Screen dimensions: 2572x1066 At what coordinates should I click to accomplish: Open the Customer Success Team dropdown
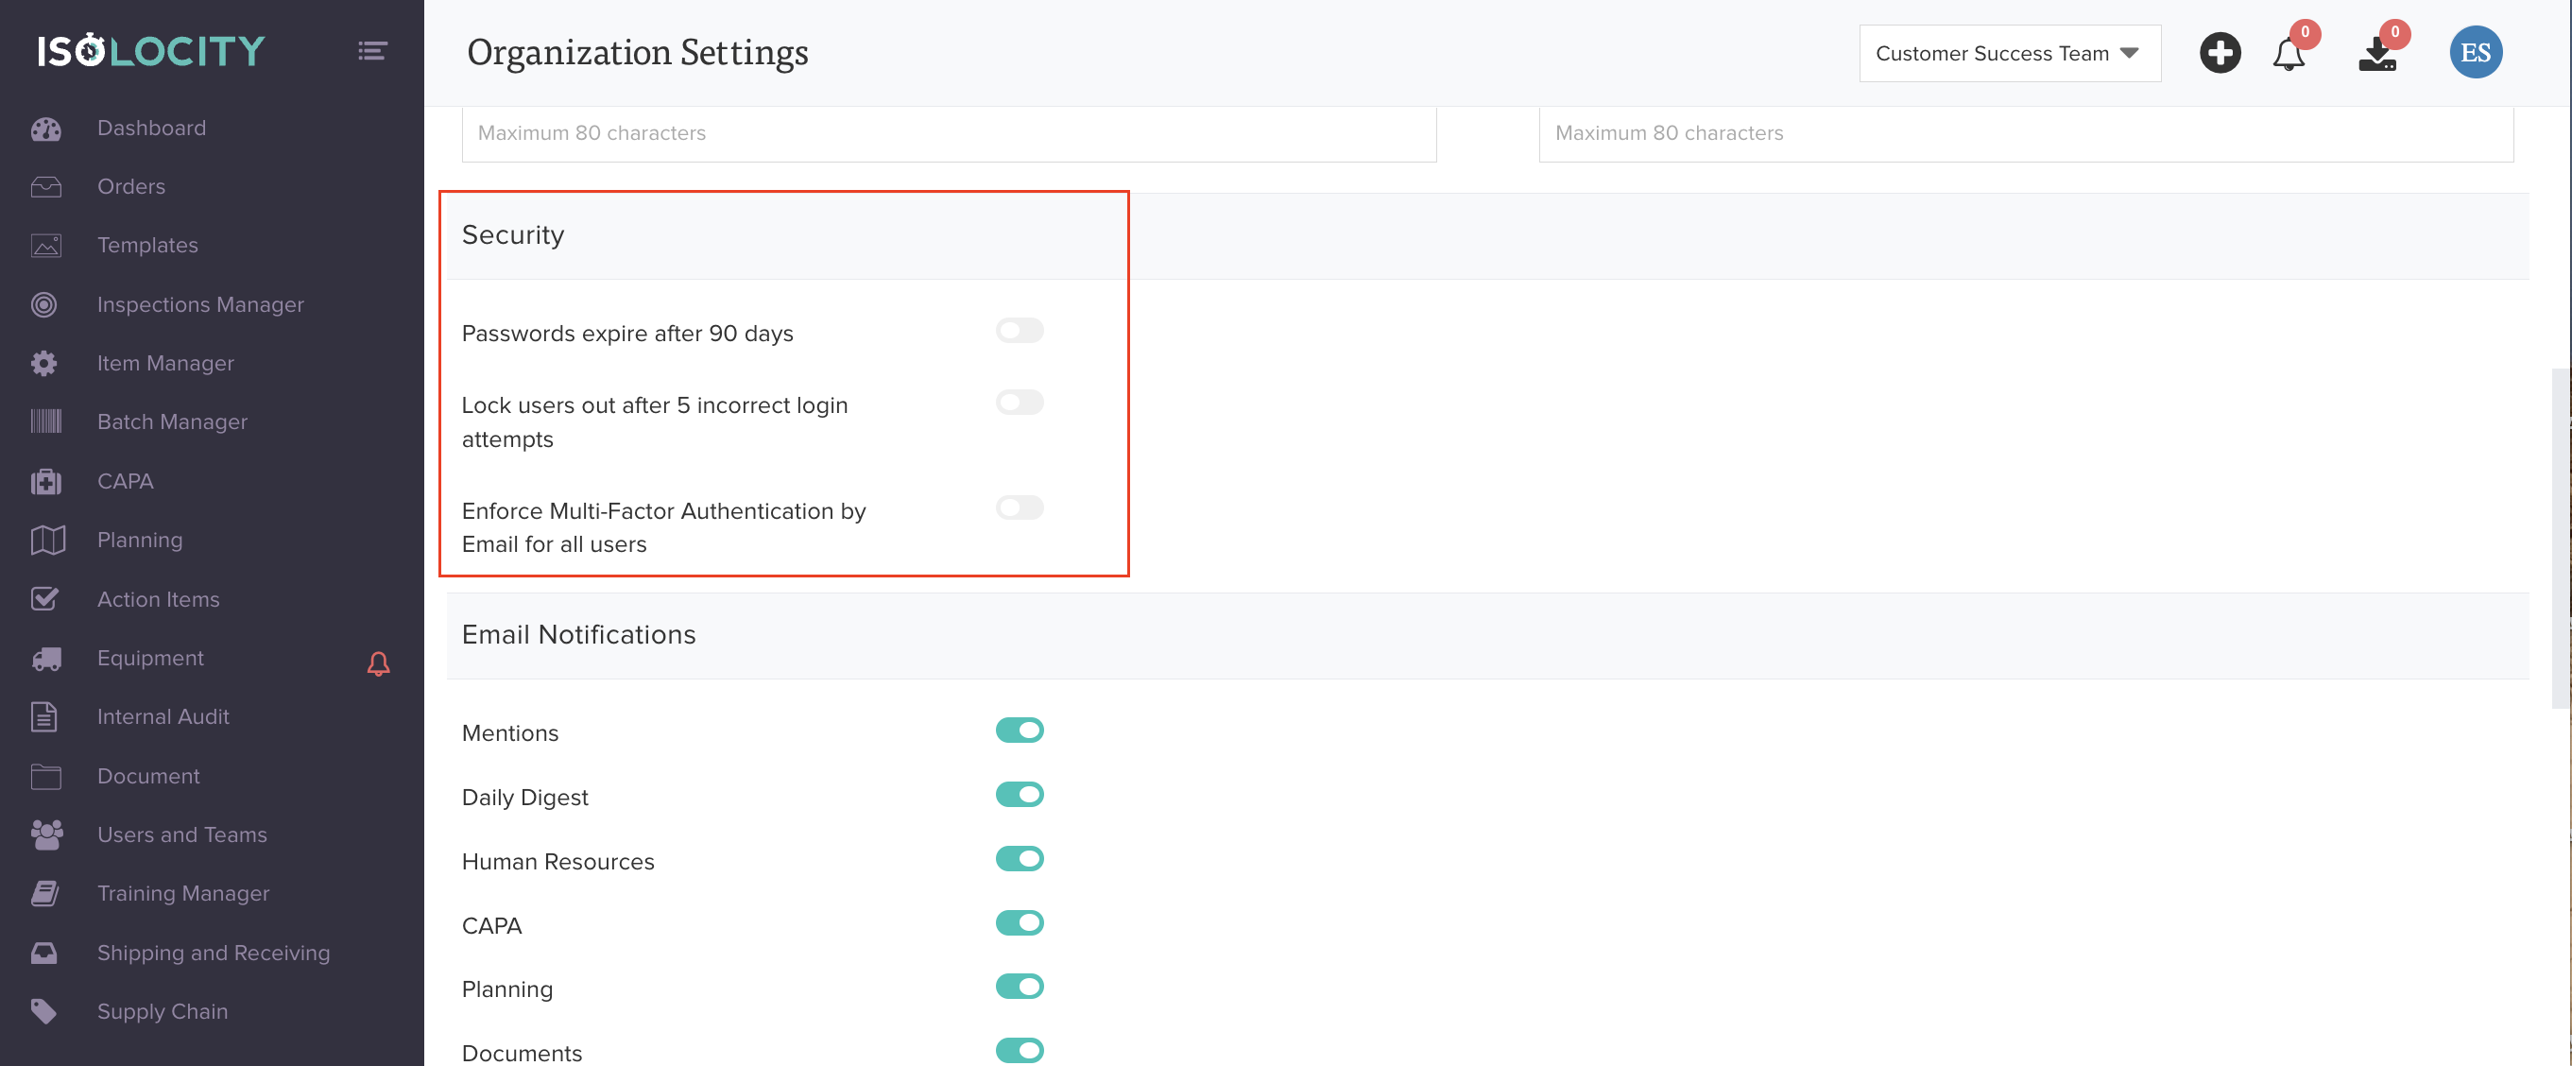[2008, 54]
